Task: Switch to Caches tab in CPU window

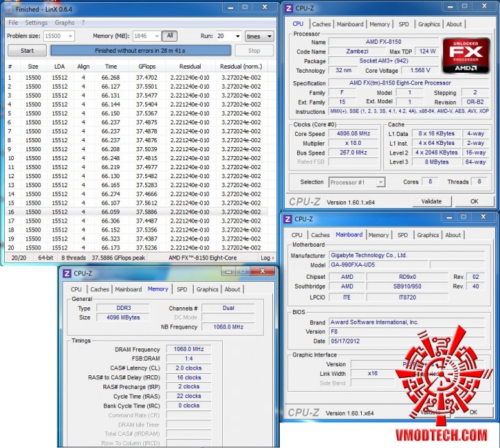Action: (321, 24)
